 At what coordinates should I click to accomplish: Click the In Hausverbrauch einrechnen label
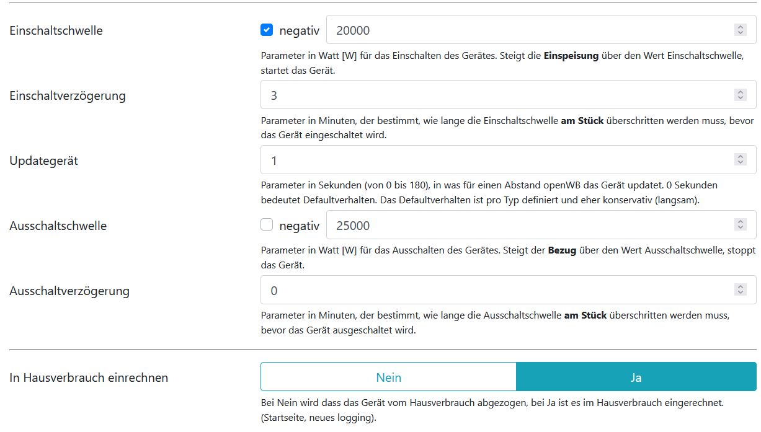point(89,377)
